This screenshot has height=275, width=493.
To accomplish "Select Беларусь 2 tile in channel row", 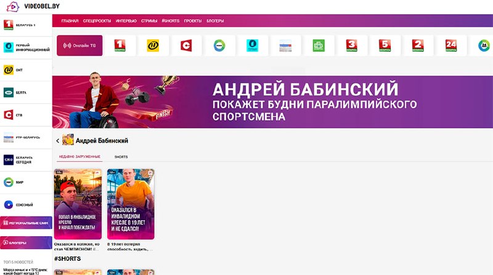I will [418, 46].
